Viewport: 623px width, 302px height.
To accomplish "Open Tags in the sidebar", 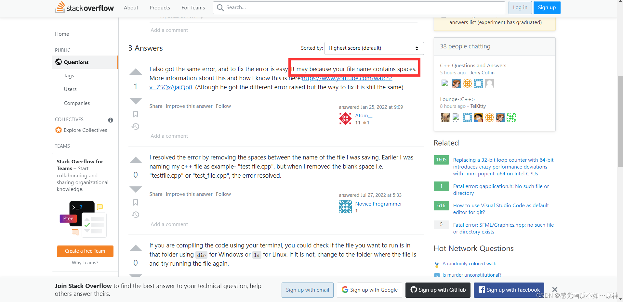I will [69, 75].
